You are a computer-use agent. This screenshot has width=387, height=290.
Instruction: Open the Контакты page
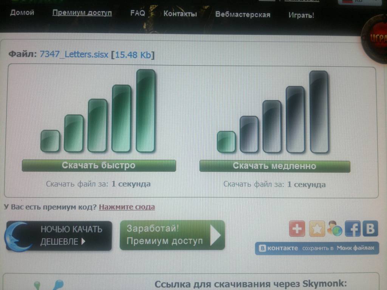click(x=180, y=14)
